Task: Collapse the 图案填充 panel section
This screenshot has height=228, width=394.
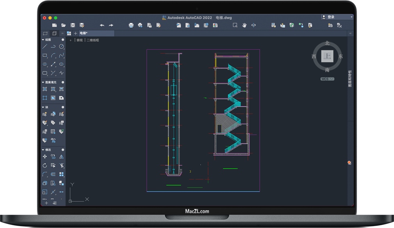Action: pyautogui.click(x=43, y=82)
